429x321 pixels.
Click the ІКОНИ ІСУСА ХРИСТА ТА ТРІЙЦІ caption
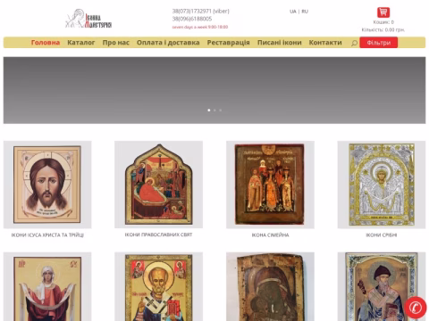(47, 235)
